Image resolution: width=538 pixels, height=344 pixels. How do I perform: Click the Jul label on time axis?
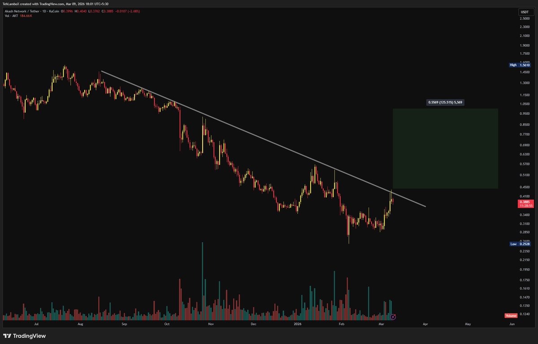36,323
